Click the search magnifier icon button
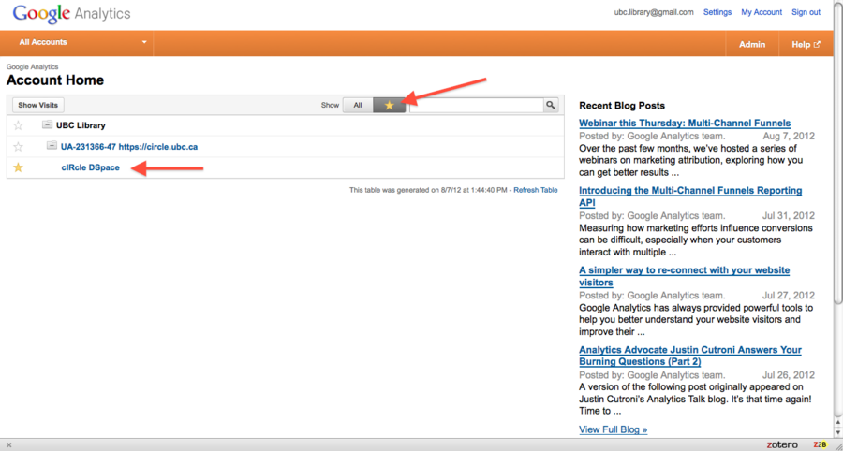 (552, 105)
